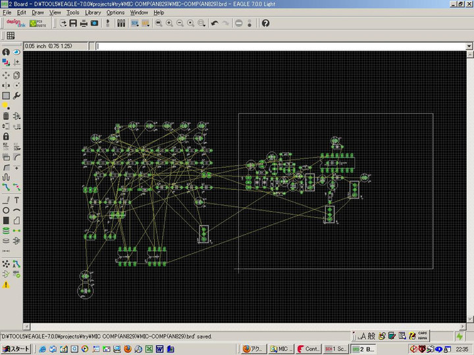Image resolution: width=474 pixels, height=355 pixels.
Task: Click the yellow warning Errors icon
Action: pyautogui.click(x=6, y=285)
